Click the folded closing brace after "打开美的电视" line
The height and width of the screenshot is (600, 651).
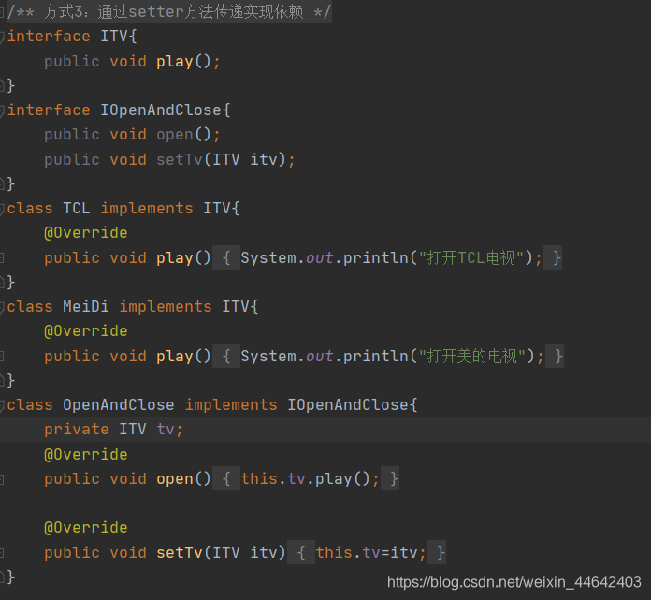[555, 357]
